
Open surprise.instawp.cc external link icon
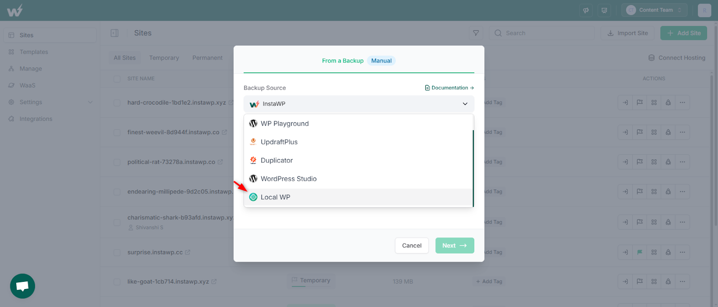click(x=188, y=252)
